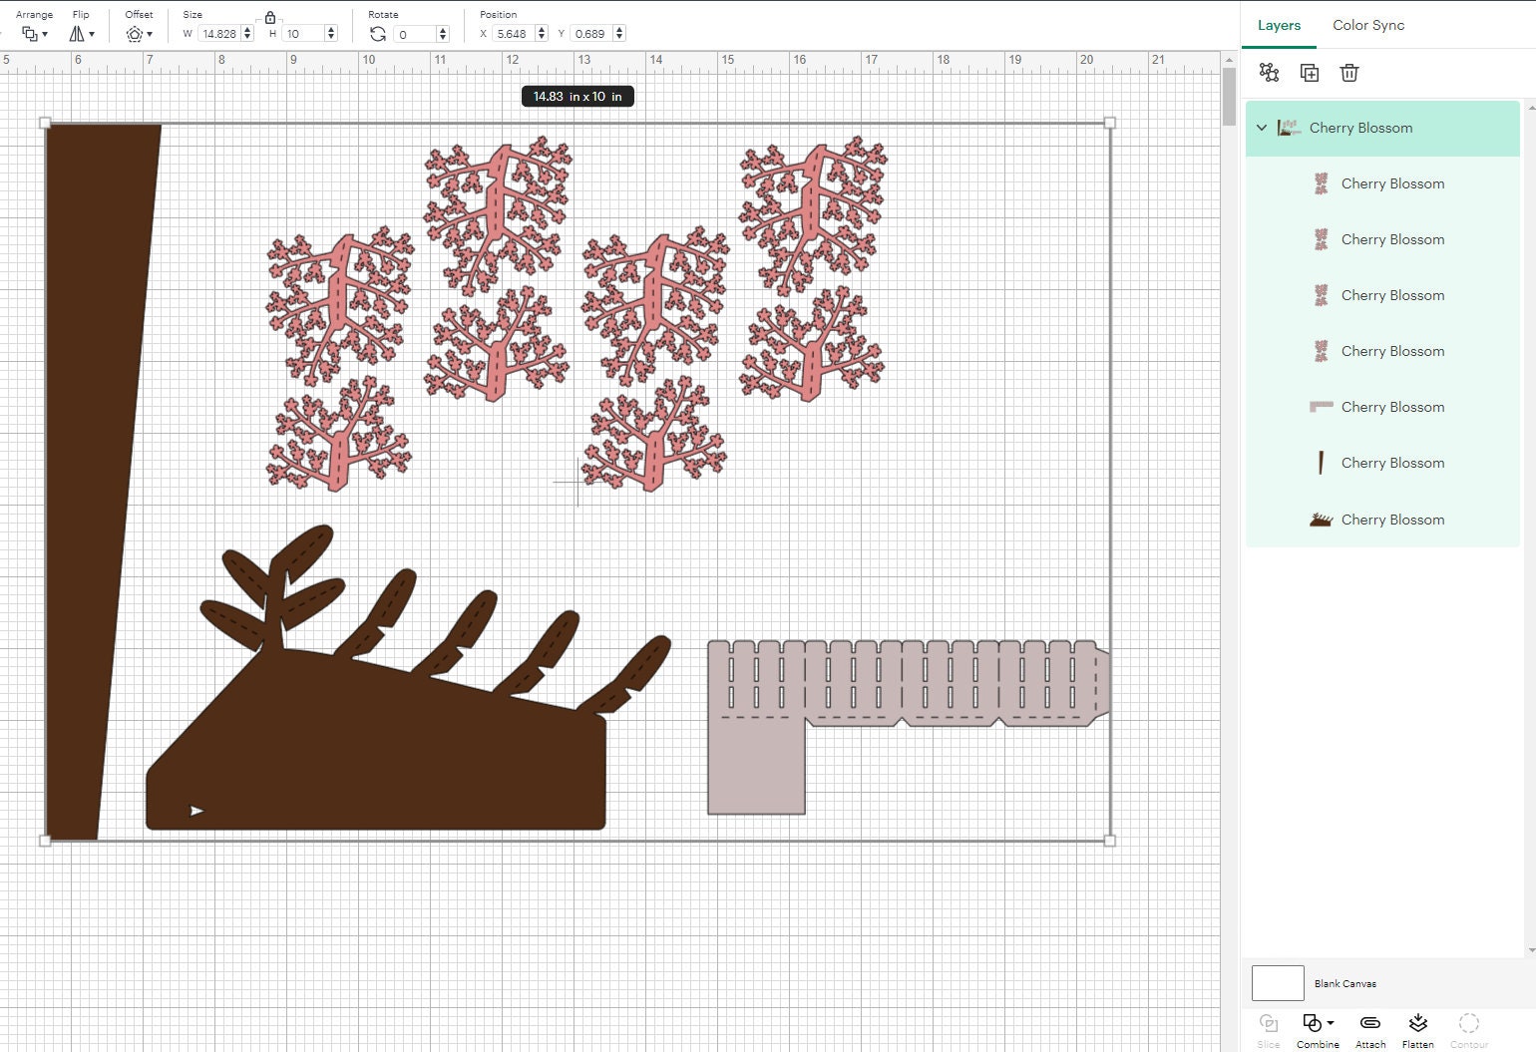
Task: Click the Slice icon in the bottom toolbar
Action: coord(1268,1027)
